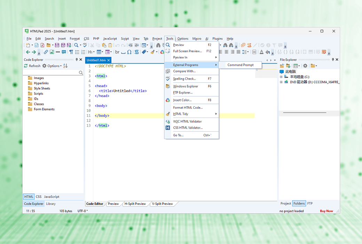This screenshot has height=244, width=362.
Task: Click the Paste clipboard icon
Action: point(104,45)
